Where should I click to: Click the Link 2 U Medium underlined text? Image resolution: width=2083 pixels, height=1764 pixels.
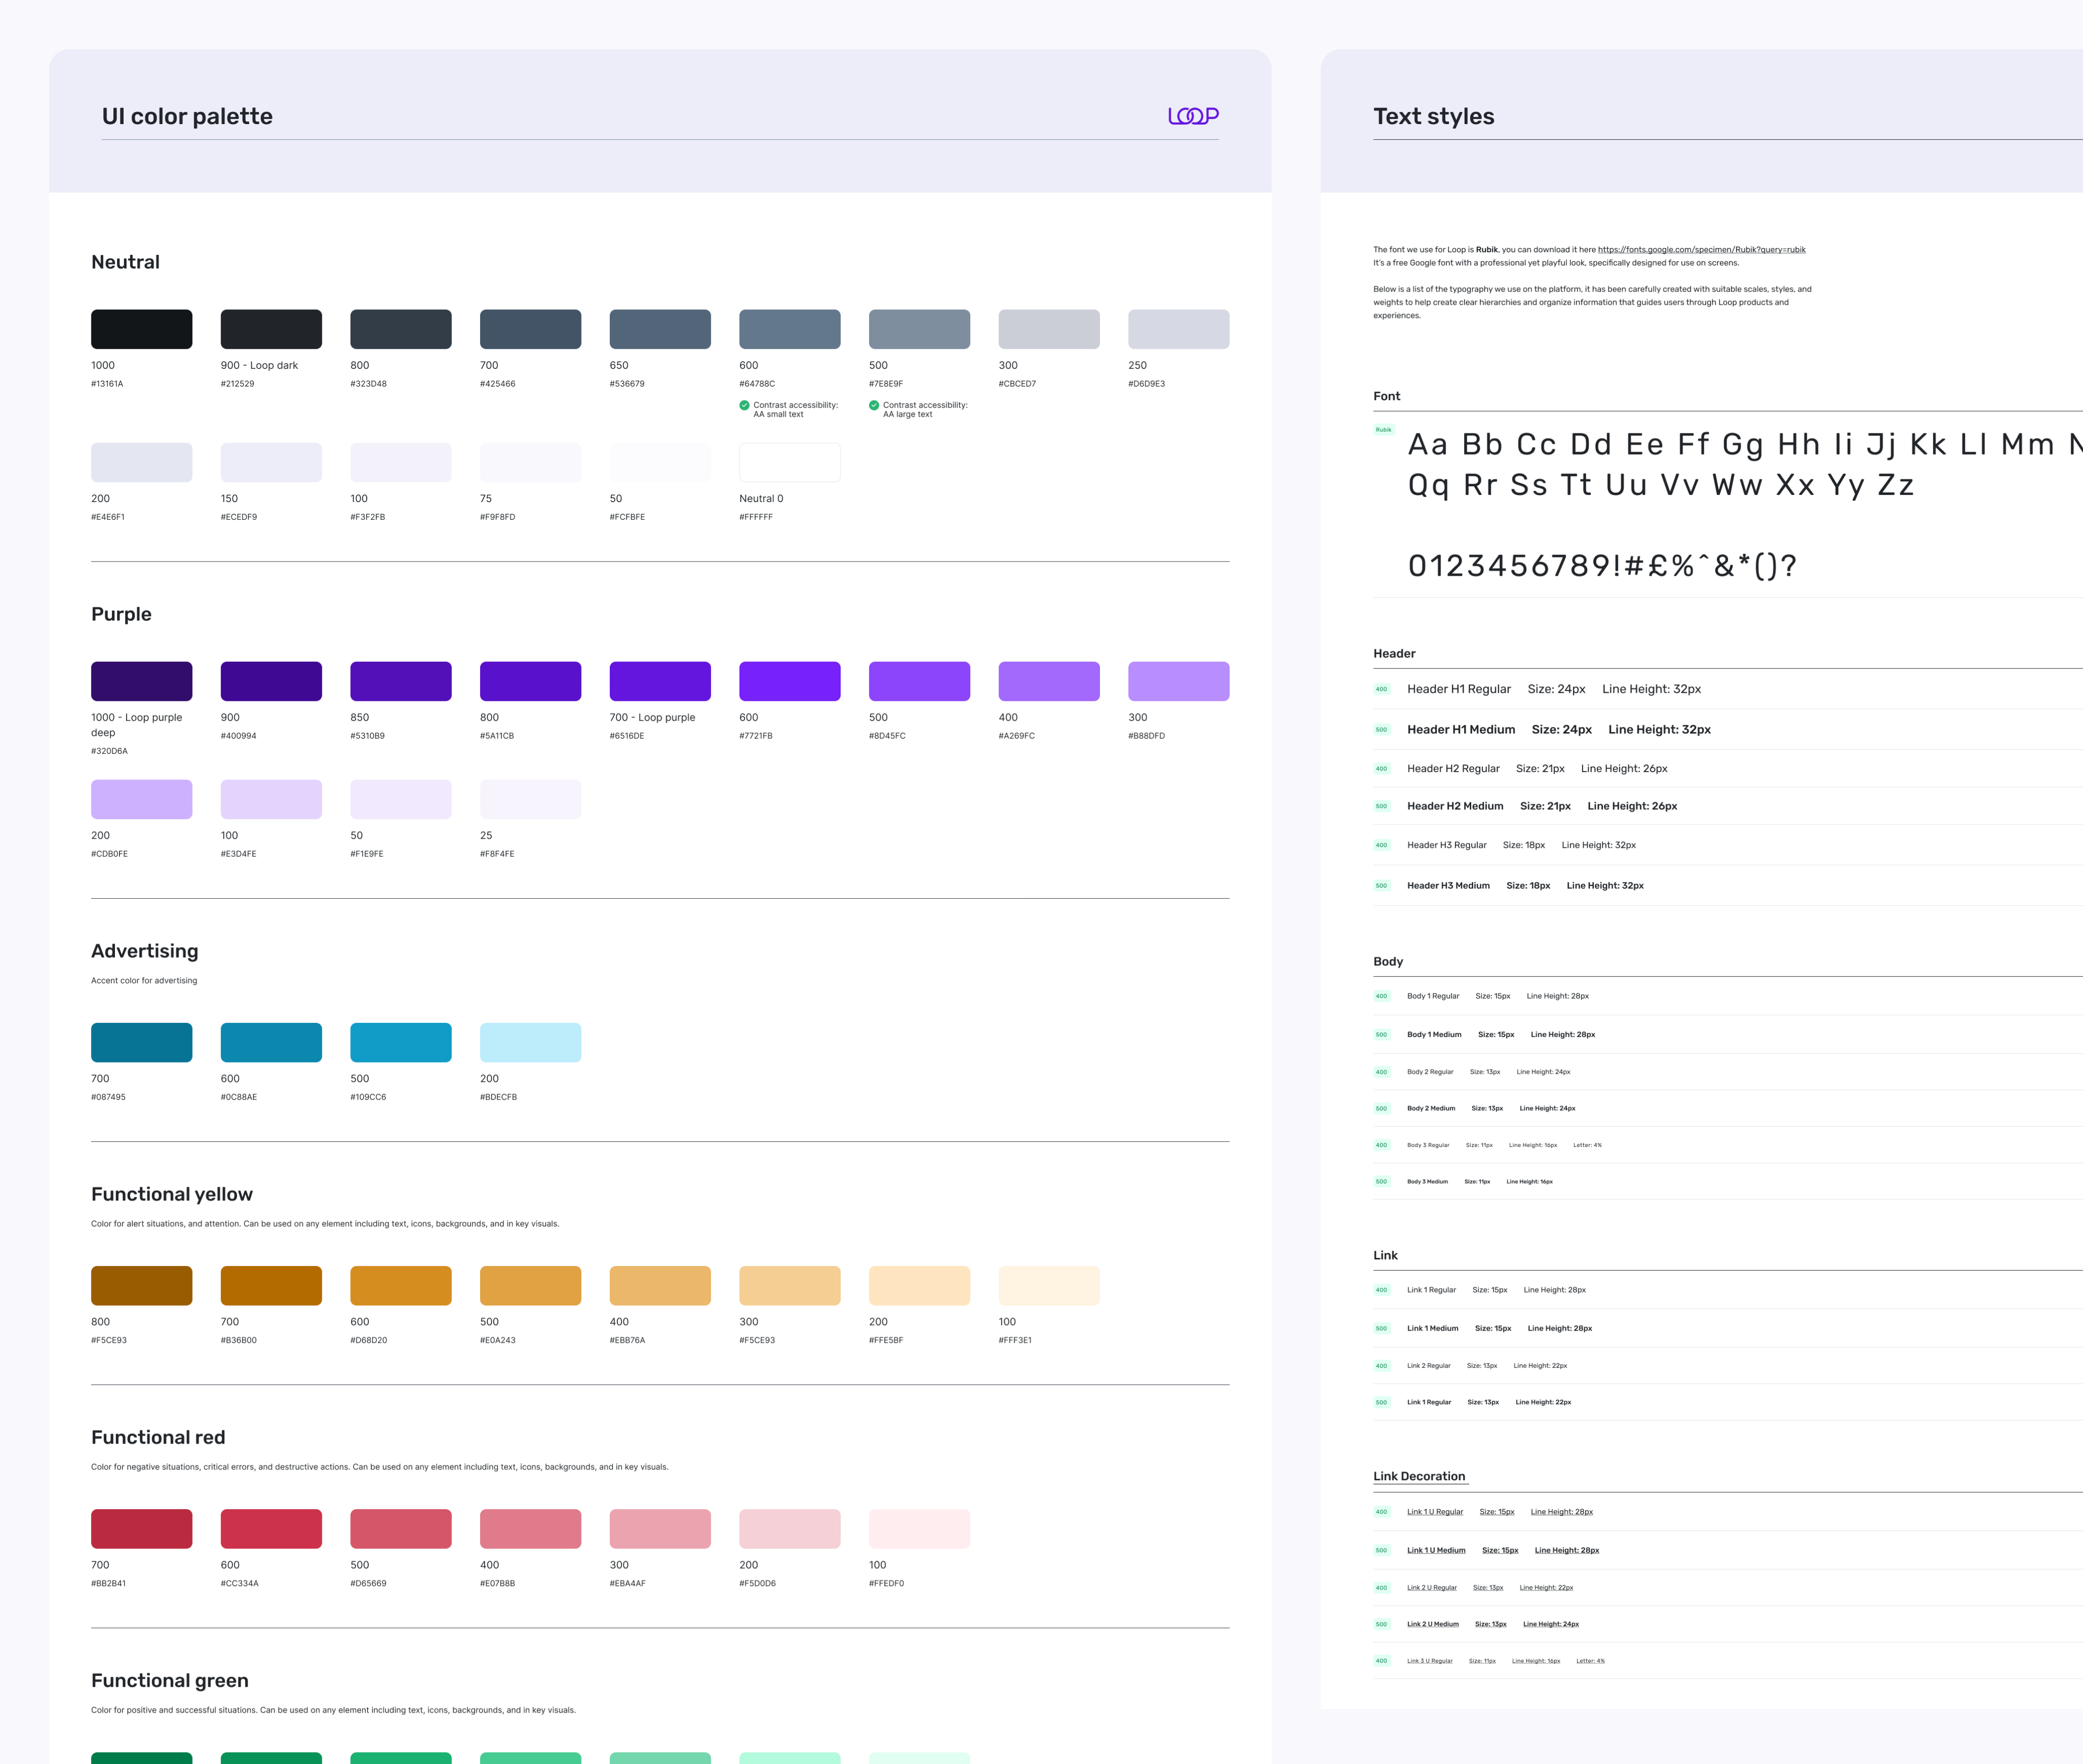[1432, 1624]
